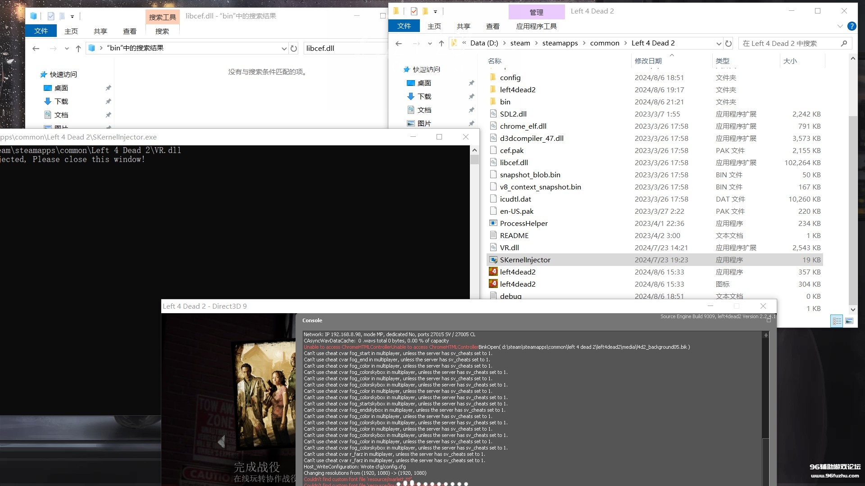Open the config folder in Left 4 Dead 2 window

coord(510,77)
